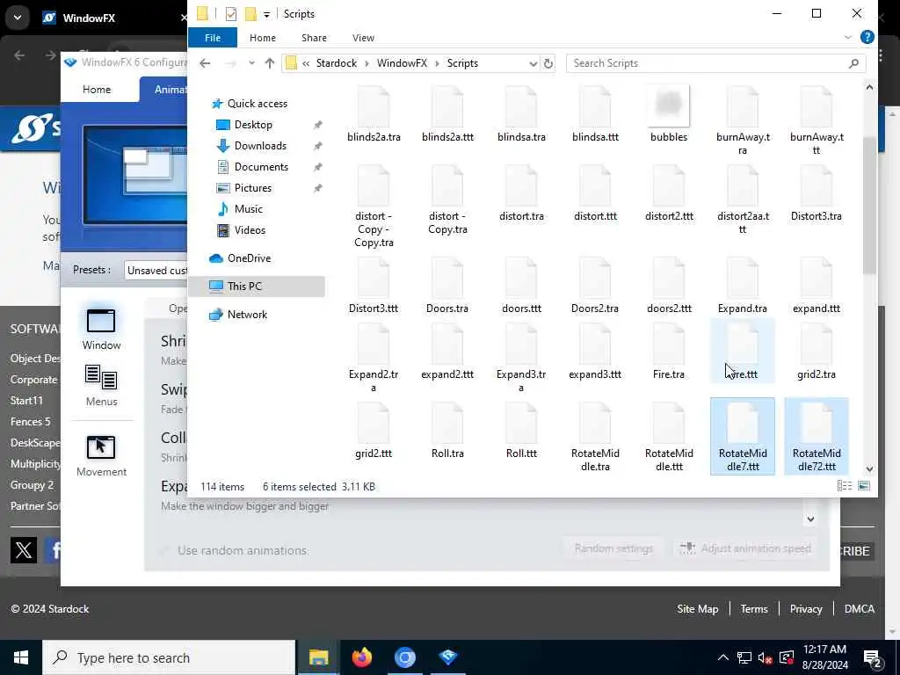900x675 pixels.
Task: Open Menus category in WindowFX
Action: pyautogui.click(x=101, y=385)
